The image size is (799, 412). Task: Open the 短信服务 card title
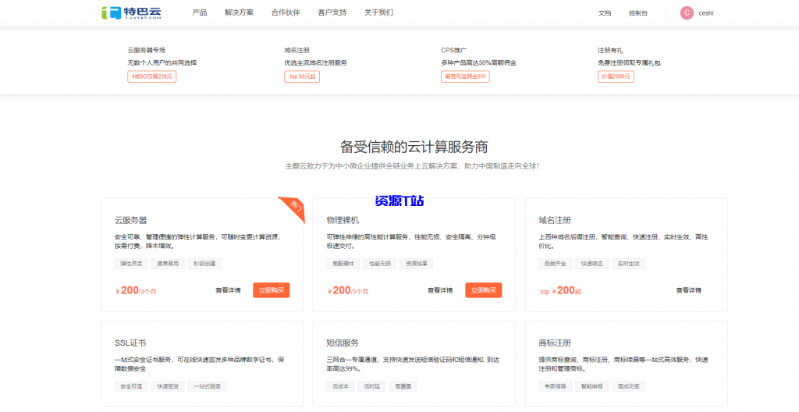click(343, 343)
